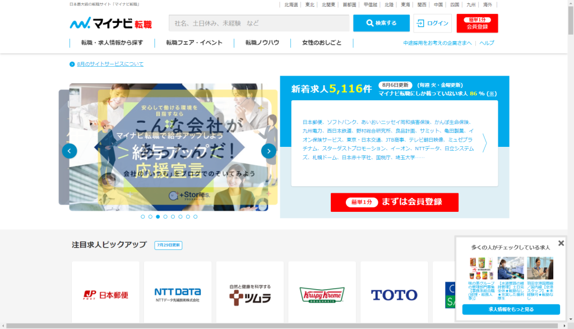Select the fifth carousel indicator dot
This screenshot has width=574, height=329.
[x=173, y=216]
